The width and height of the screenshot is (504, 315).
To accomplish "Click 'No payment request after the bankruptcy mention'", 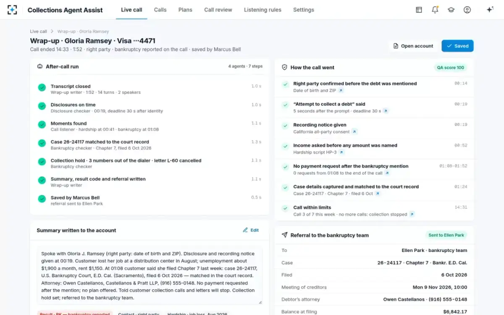I will point(351,166).
